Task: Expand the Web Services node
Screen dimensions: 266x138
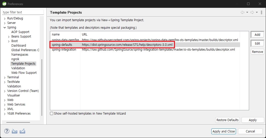Action: click(5, 105)
